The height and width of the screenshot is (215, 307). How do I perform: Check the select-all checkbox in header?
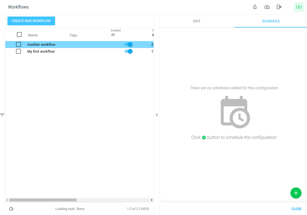pos(19,34)
